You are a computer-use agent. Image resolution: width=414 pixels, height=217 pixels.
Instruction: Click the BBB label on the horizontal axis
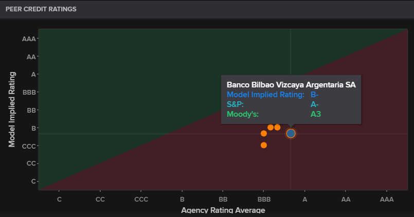tap(264, 199)
